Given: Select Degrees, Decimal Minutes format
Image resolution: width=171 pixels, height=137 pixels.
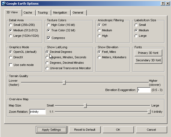Looking at the screenshot, I should point(65,63).
